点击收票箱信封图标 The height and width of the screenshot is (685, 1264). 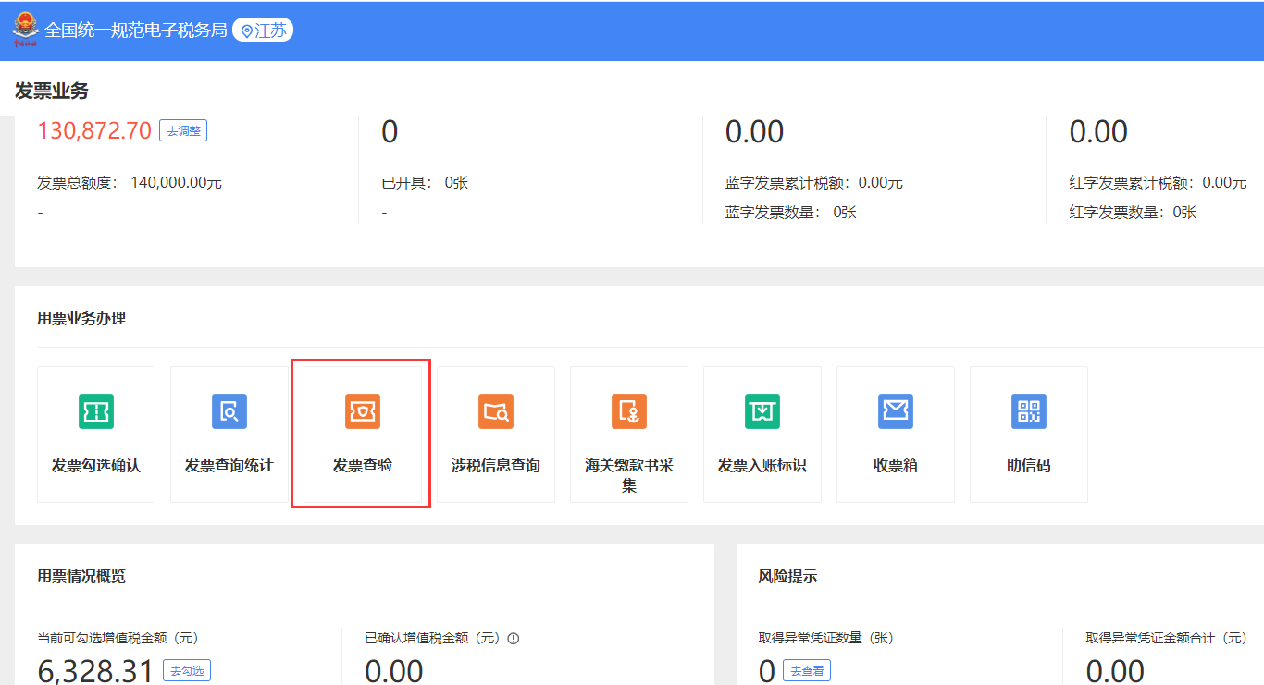(x=895, y=410)
